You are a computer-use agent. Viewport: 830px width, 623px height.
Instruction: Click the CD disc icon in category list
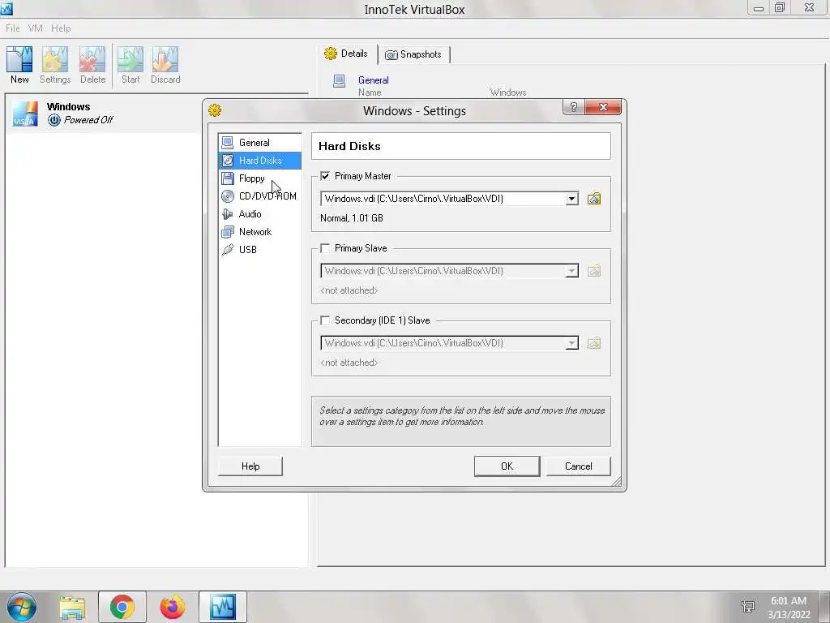tap(228, 196)
